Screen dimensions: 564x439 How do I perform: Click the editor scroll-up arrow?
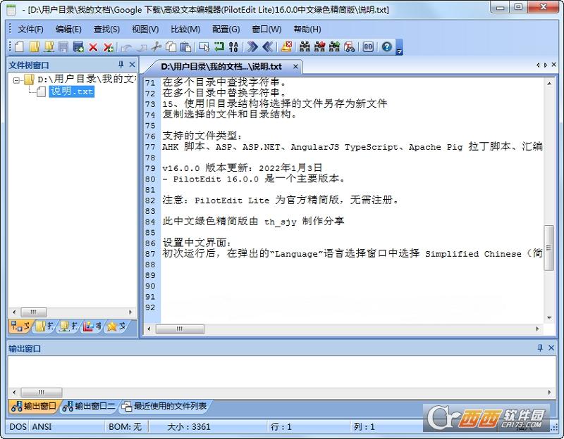click(549, 83)
